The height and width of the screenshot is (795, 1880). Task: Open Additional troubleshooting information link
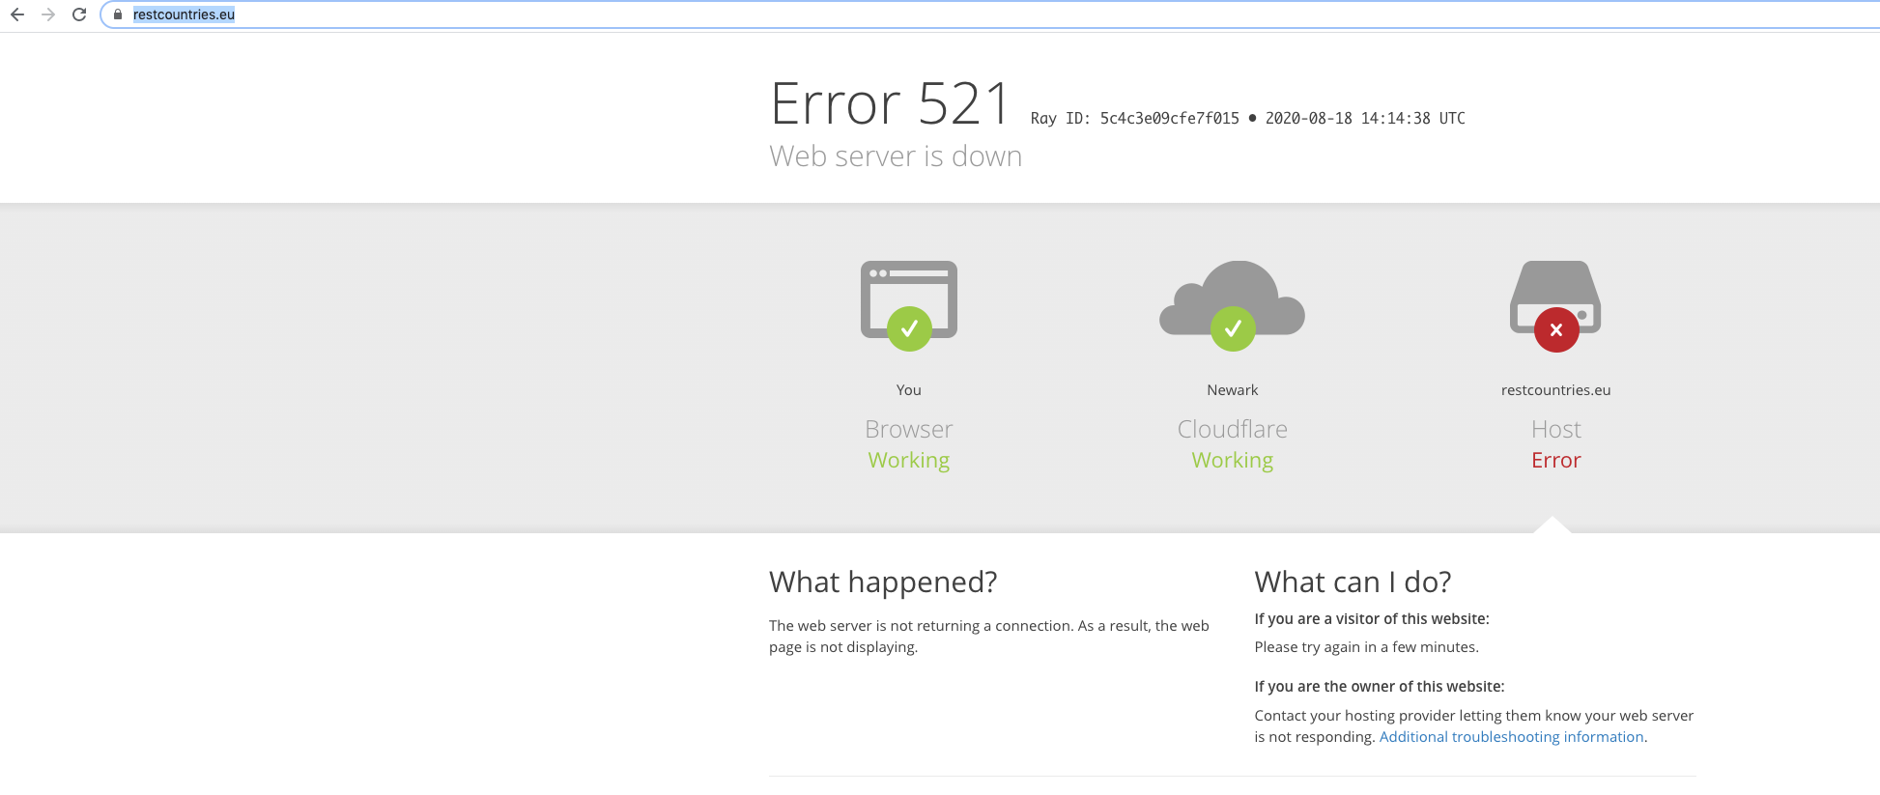click(x=1511, y=737)
